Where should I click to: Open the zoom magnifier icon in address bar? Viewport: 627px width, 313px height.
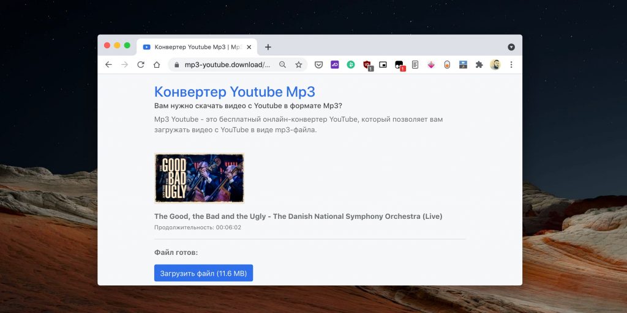point(282,65)
